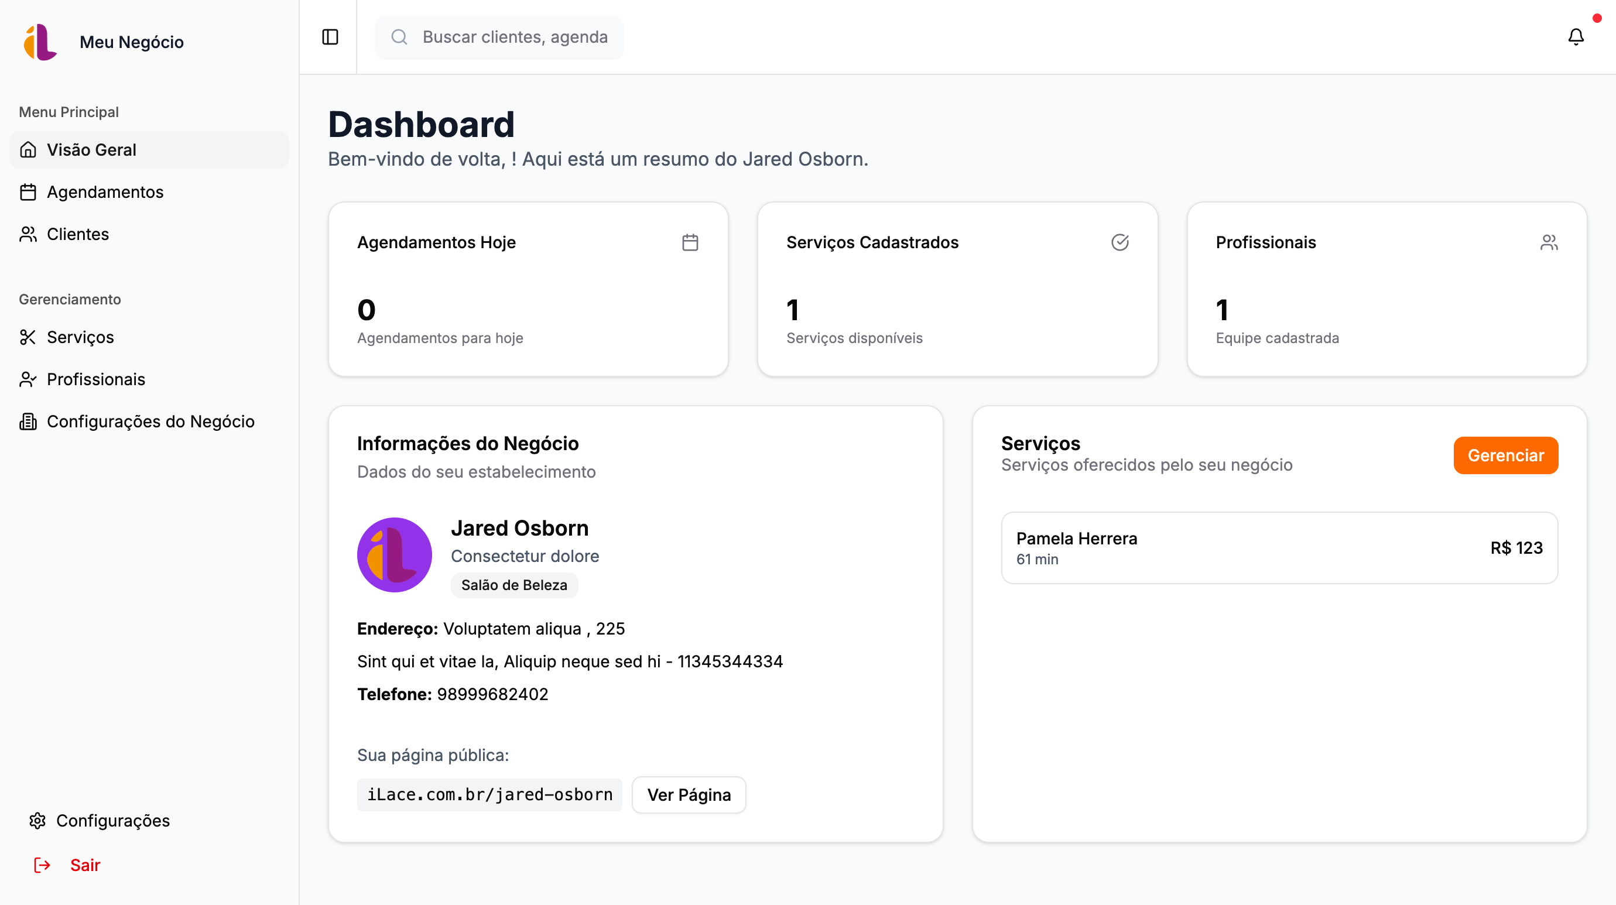Viewport: 1616px width, 905px height.
Task: Go to Agendamentos in sidebar
Action: click(105, 192)
